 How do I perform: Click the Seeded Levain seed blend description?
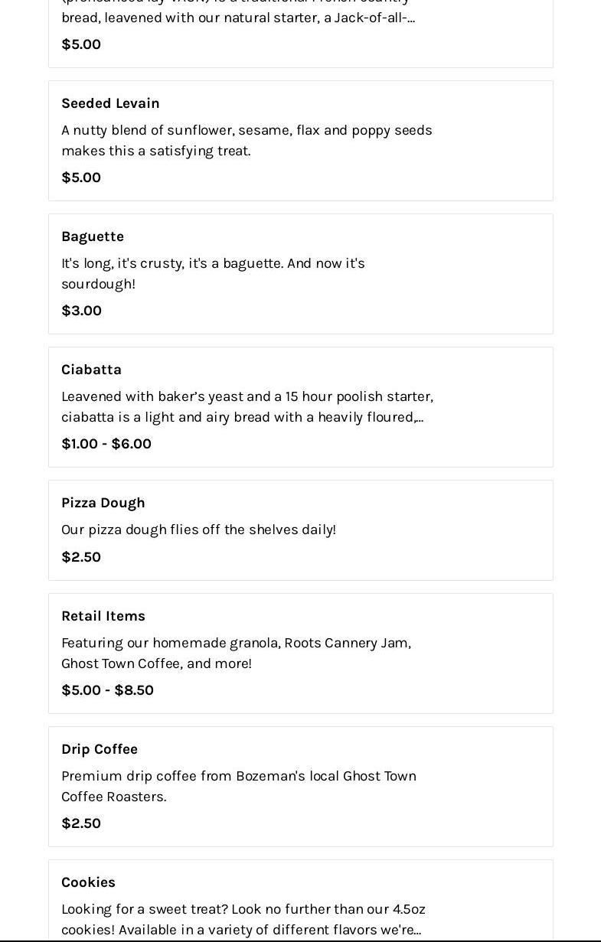tap(247, 140)
